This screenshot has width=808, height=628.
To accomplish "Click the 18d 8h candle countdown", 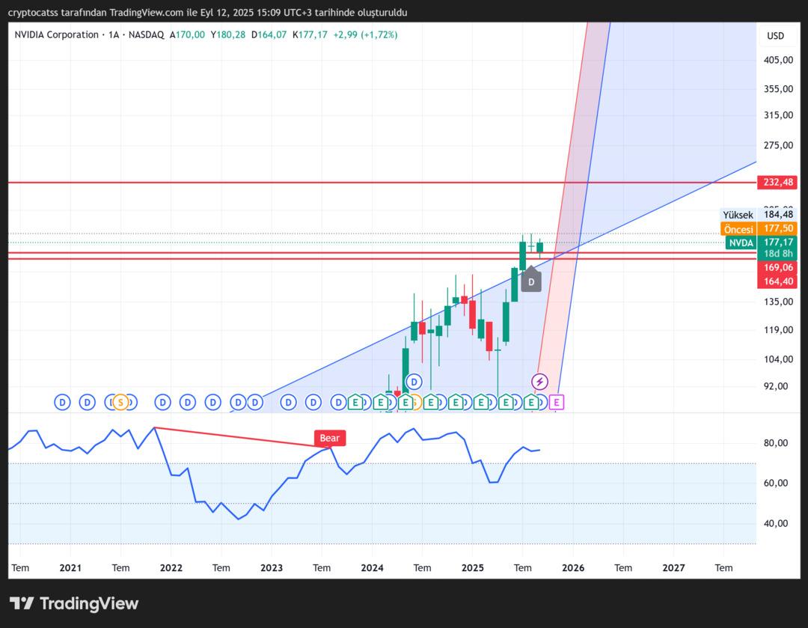I will click(777, 254).
